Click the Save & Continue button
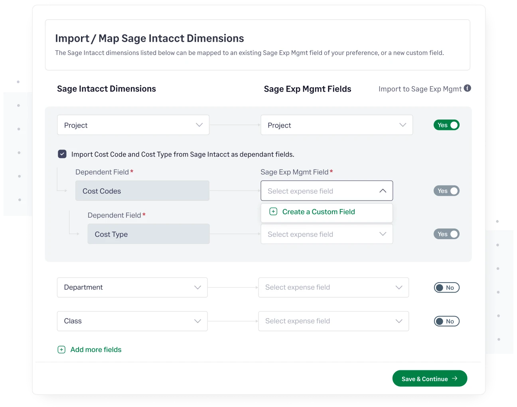The width and height of the screenshot is (517, 407). point(430,378)
